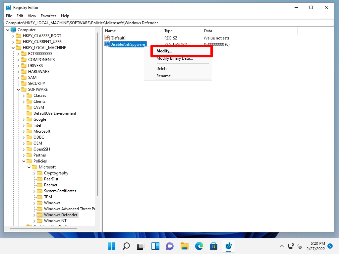The image size is (339, 254).
Task: Click the (value not set) data cell
Action: [x=216, y=38]
